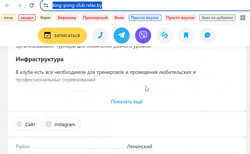Open the tab groups grid icon

[x=243, y=18]
